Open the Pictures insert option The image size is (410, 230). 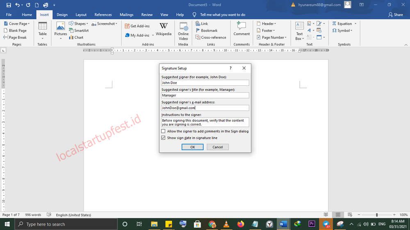tap(60, 31)
